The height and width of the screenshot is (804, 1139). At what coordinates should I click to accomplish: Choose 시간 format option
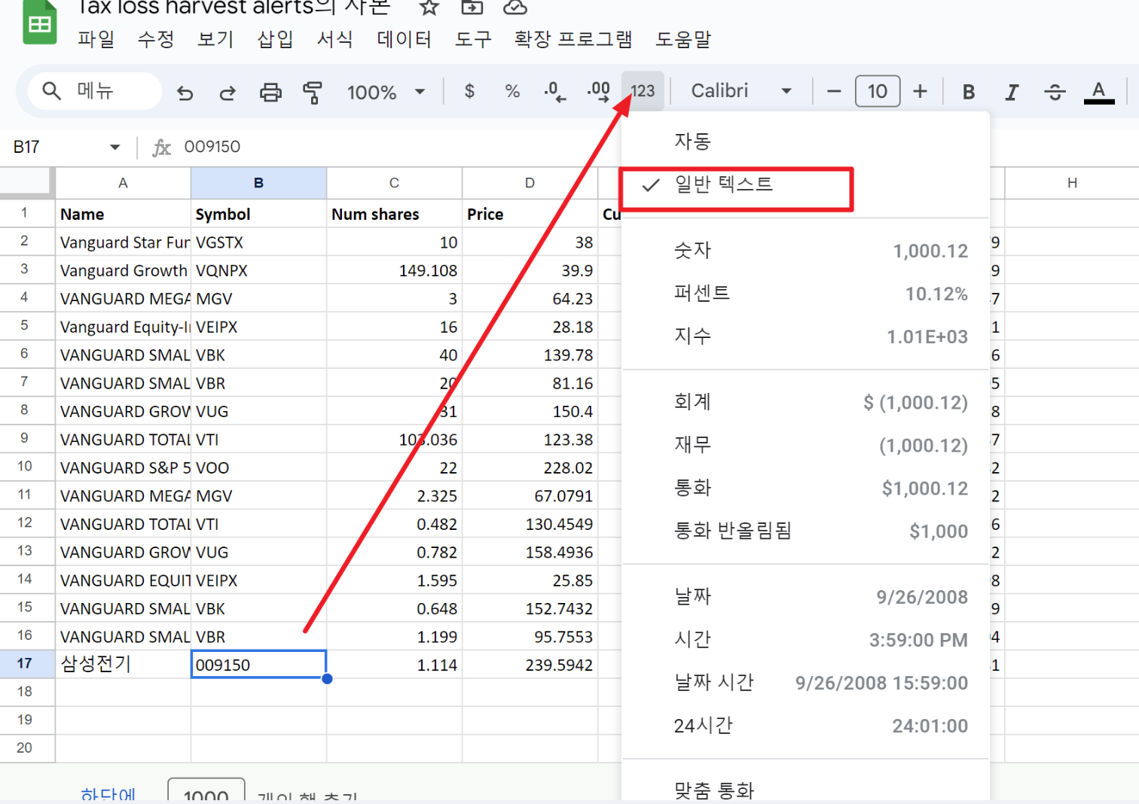[x=805, y=640]
